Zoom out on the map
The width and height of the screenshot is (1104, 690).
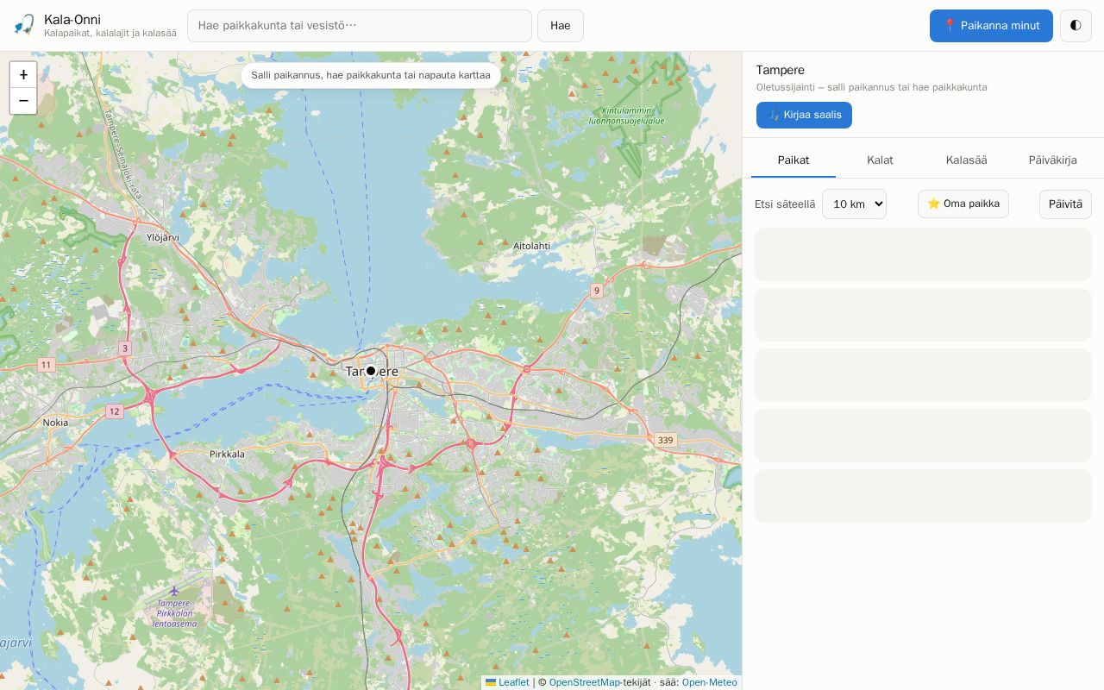coord(23,101)
